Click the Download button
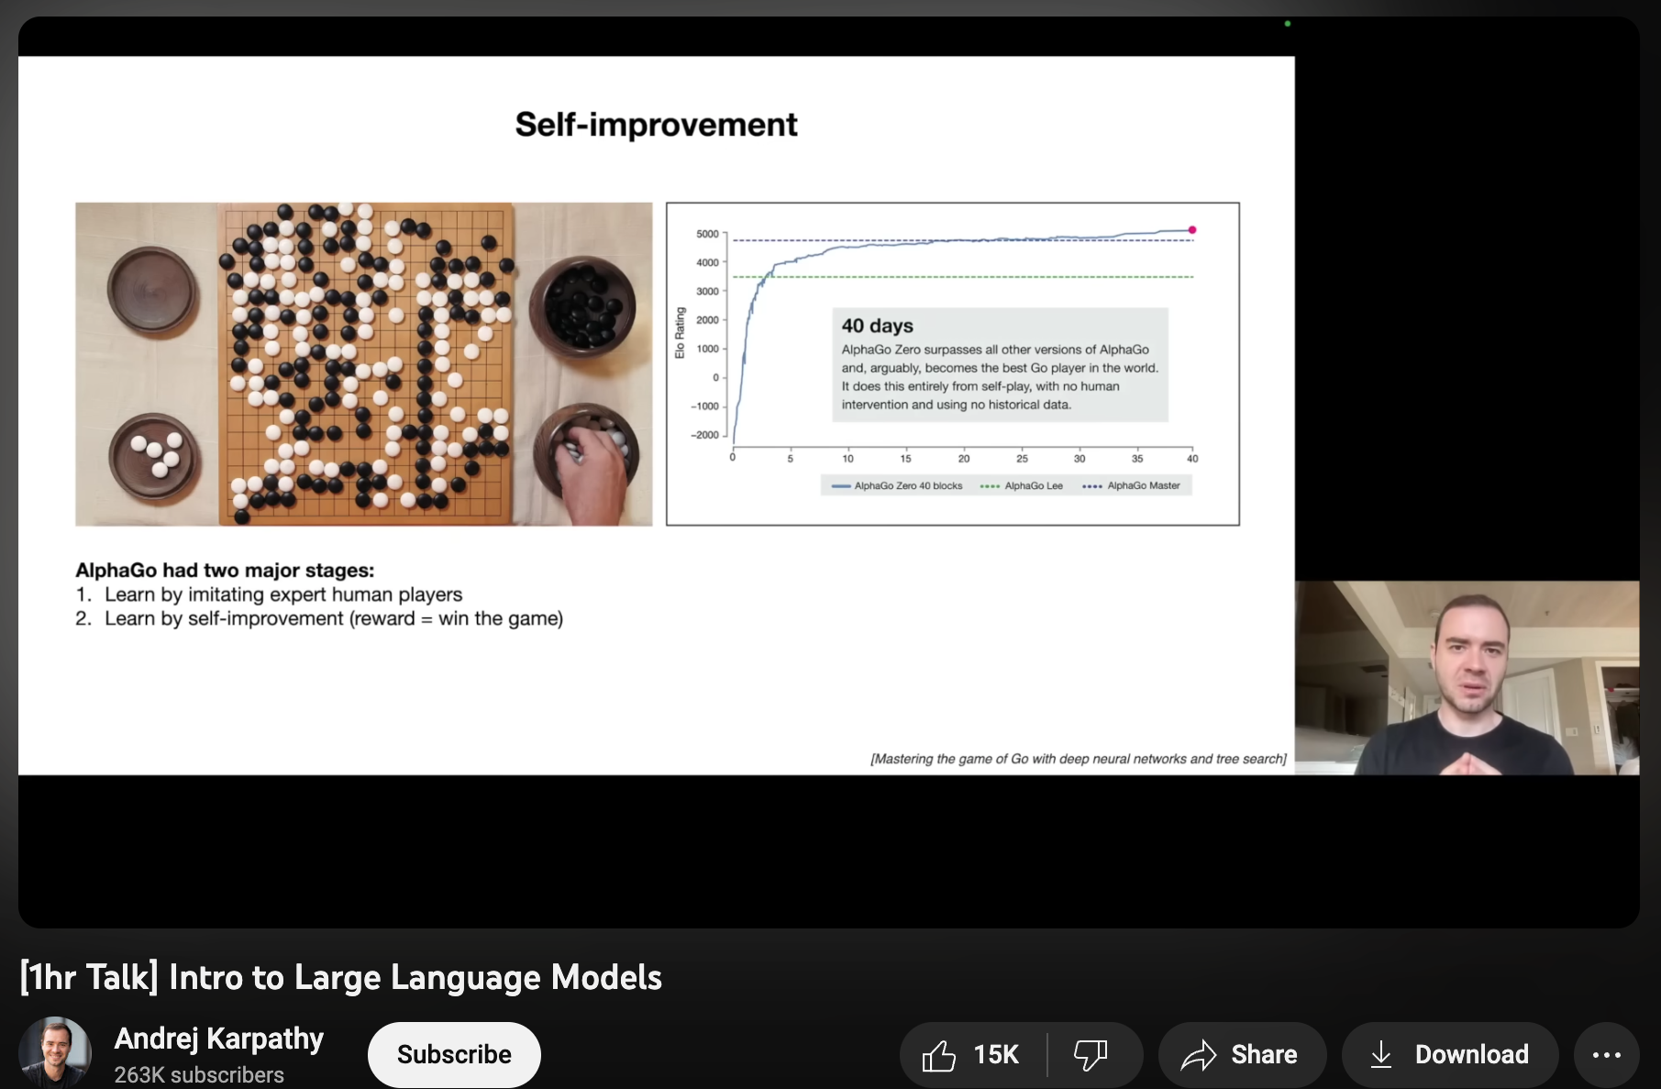Image resolution: width=1661 pixels, height=1089 pixels. coord(1450,1055)
